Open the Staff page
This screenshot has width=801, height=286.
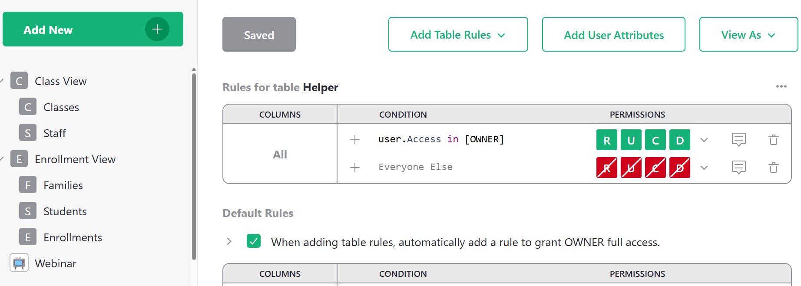(55, 133)
